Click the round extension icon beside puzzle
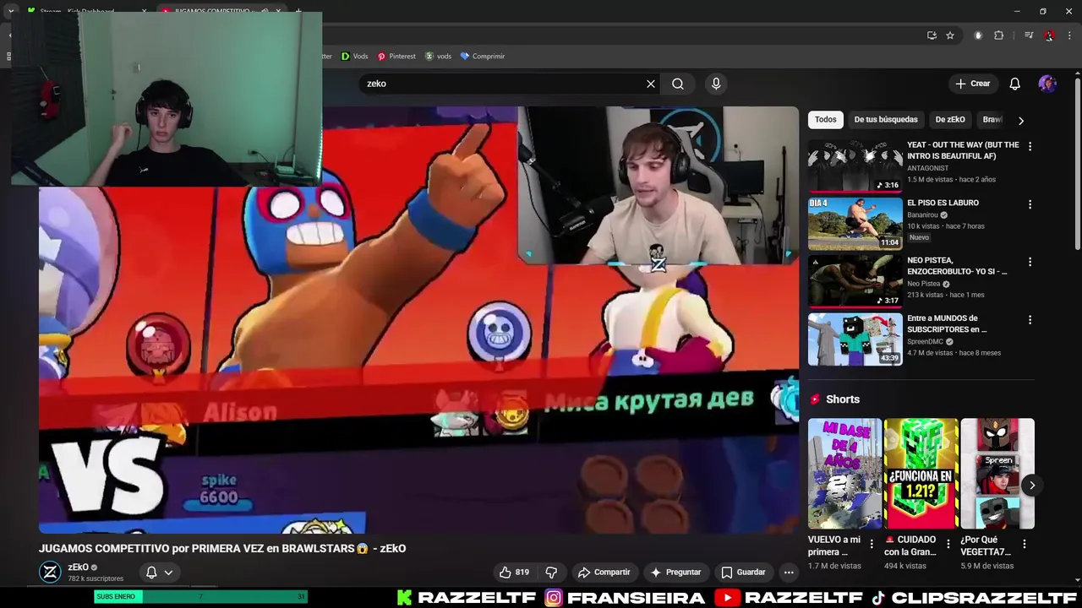The height and width of the screenshot is (608, 1082). (x=978, y=35)
